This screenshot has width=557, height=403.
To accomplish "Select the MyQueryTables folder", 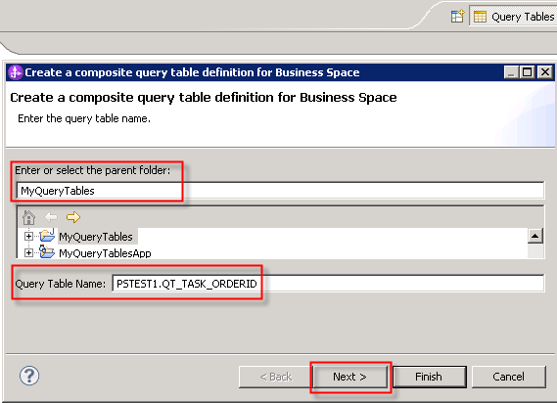I will [96, 237].
